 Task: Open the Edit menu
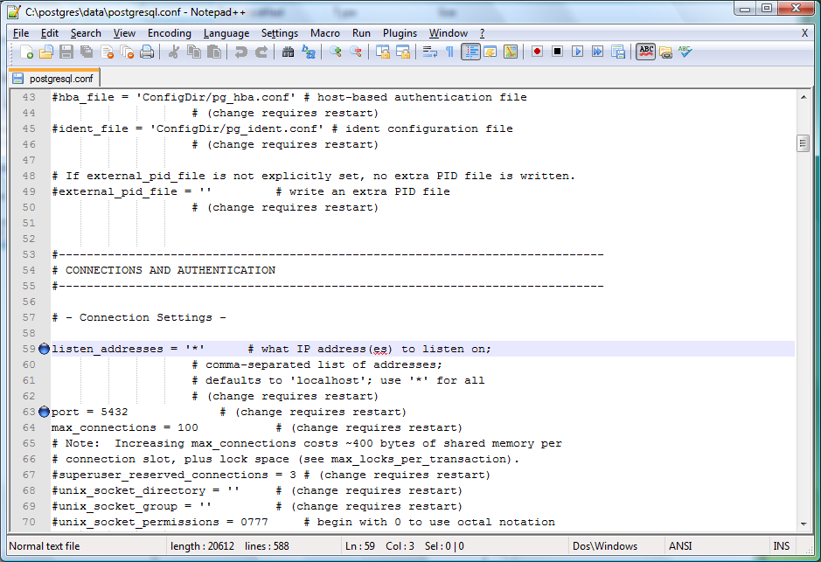(50, 33)
